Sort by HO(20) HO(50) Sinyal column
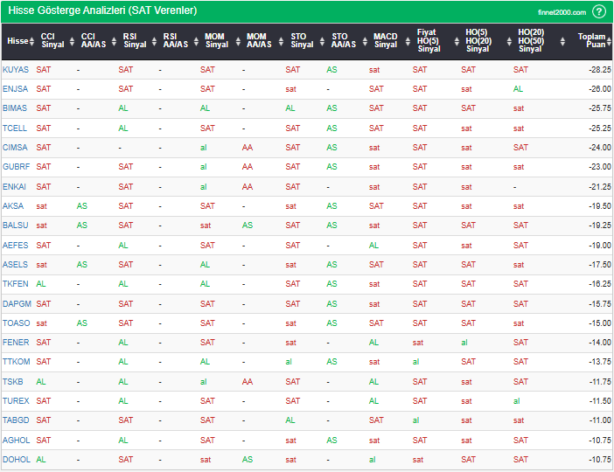614x472 pixels. (x=530, y=41)
